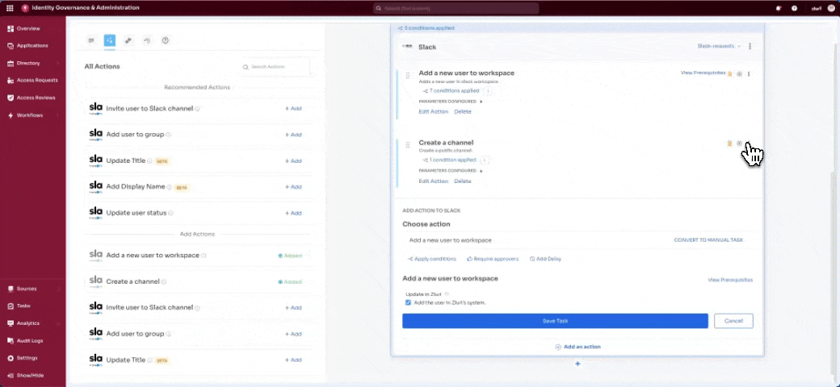Add the Add Display Name action
The height and width of the screenshot is (387, 840).
[x=293, y=187]
